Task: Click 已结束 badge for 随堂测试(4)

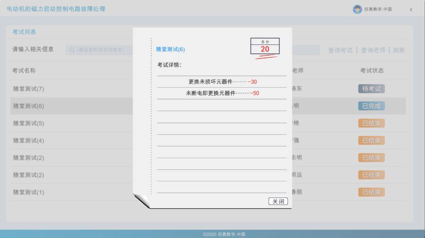Action: (x=371, y=141)
